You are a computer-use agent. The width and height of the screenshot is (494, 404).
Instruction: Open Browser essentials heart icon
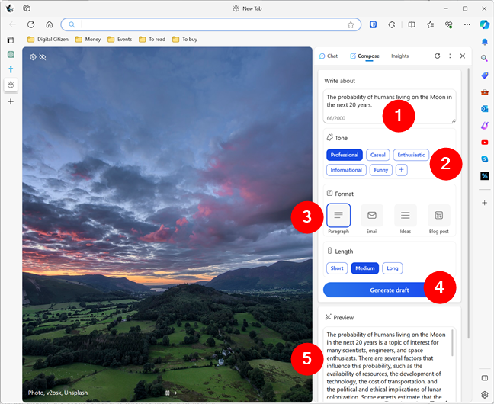pyautogui.click(x=448, y=24)
